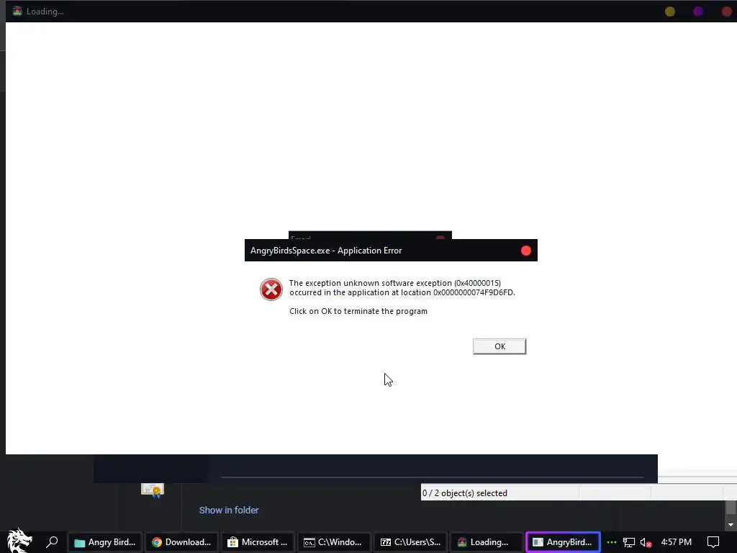737x553 pixels.
Task: Click the 0 / 2 object(s) selected status text
Action: [x=464, y=493]
